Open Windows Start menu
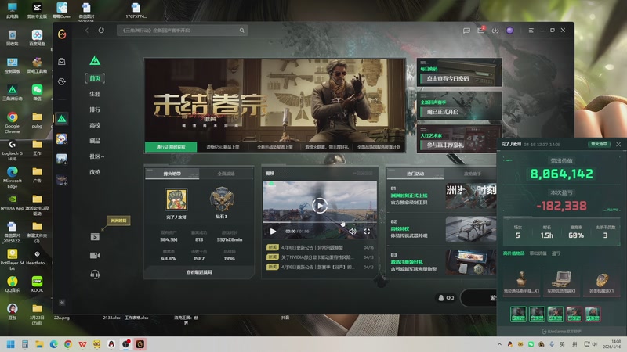 point(11,344)
